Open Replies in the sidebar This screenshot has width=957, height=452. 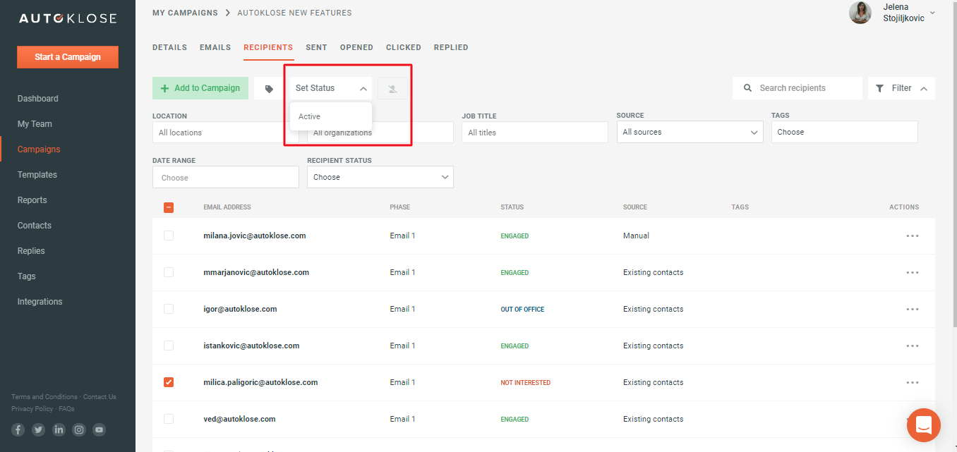tap(31, 251)
